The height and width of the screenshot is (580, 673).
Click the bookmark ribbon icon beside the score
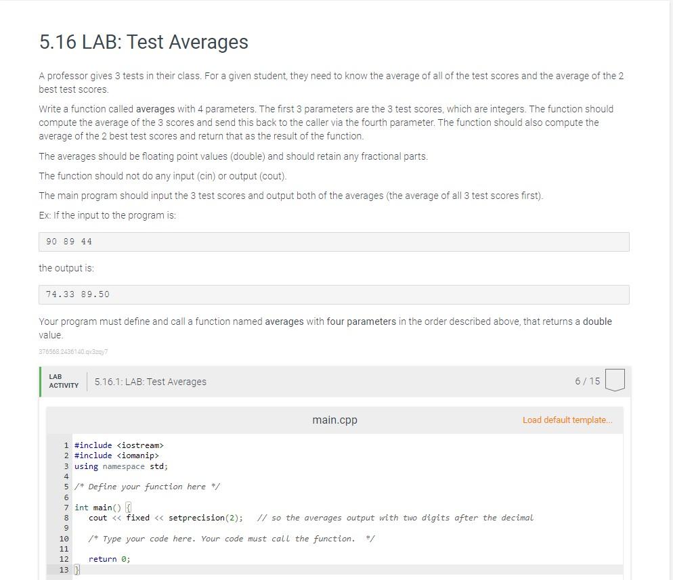615,380
